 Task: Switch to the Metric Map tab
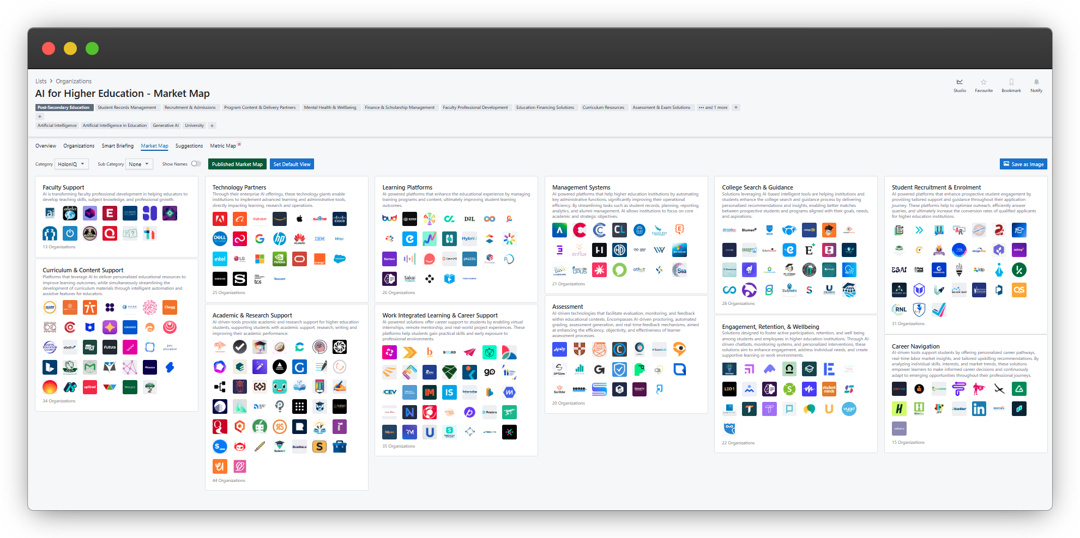(x=223, y=146)
